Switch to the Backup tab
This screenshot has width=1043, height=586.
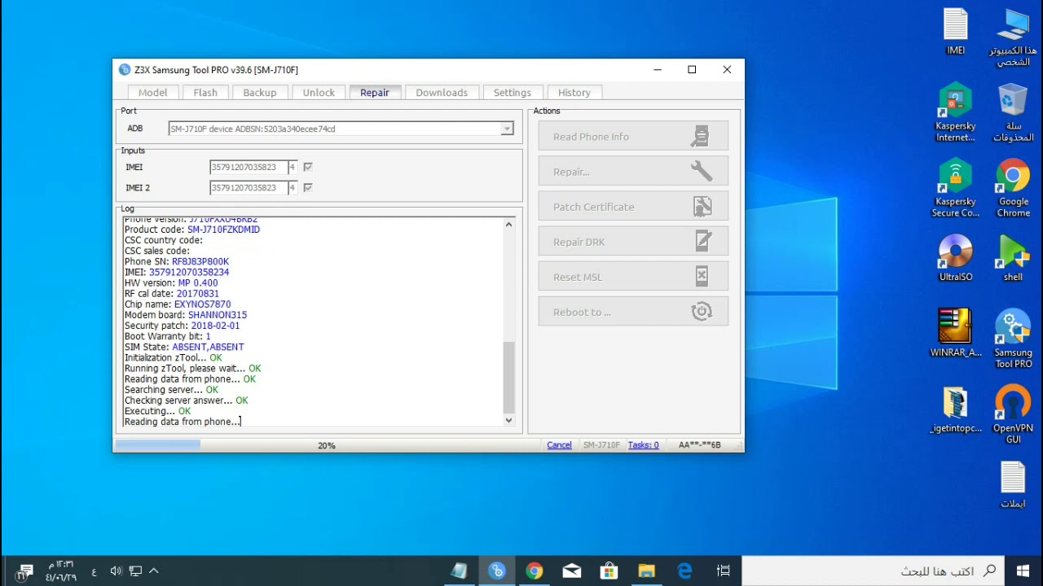260,93
